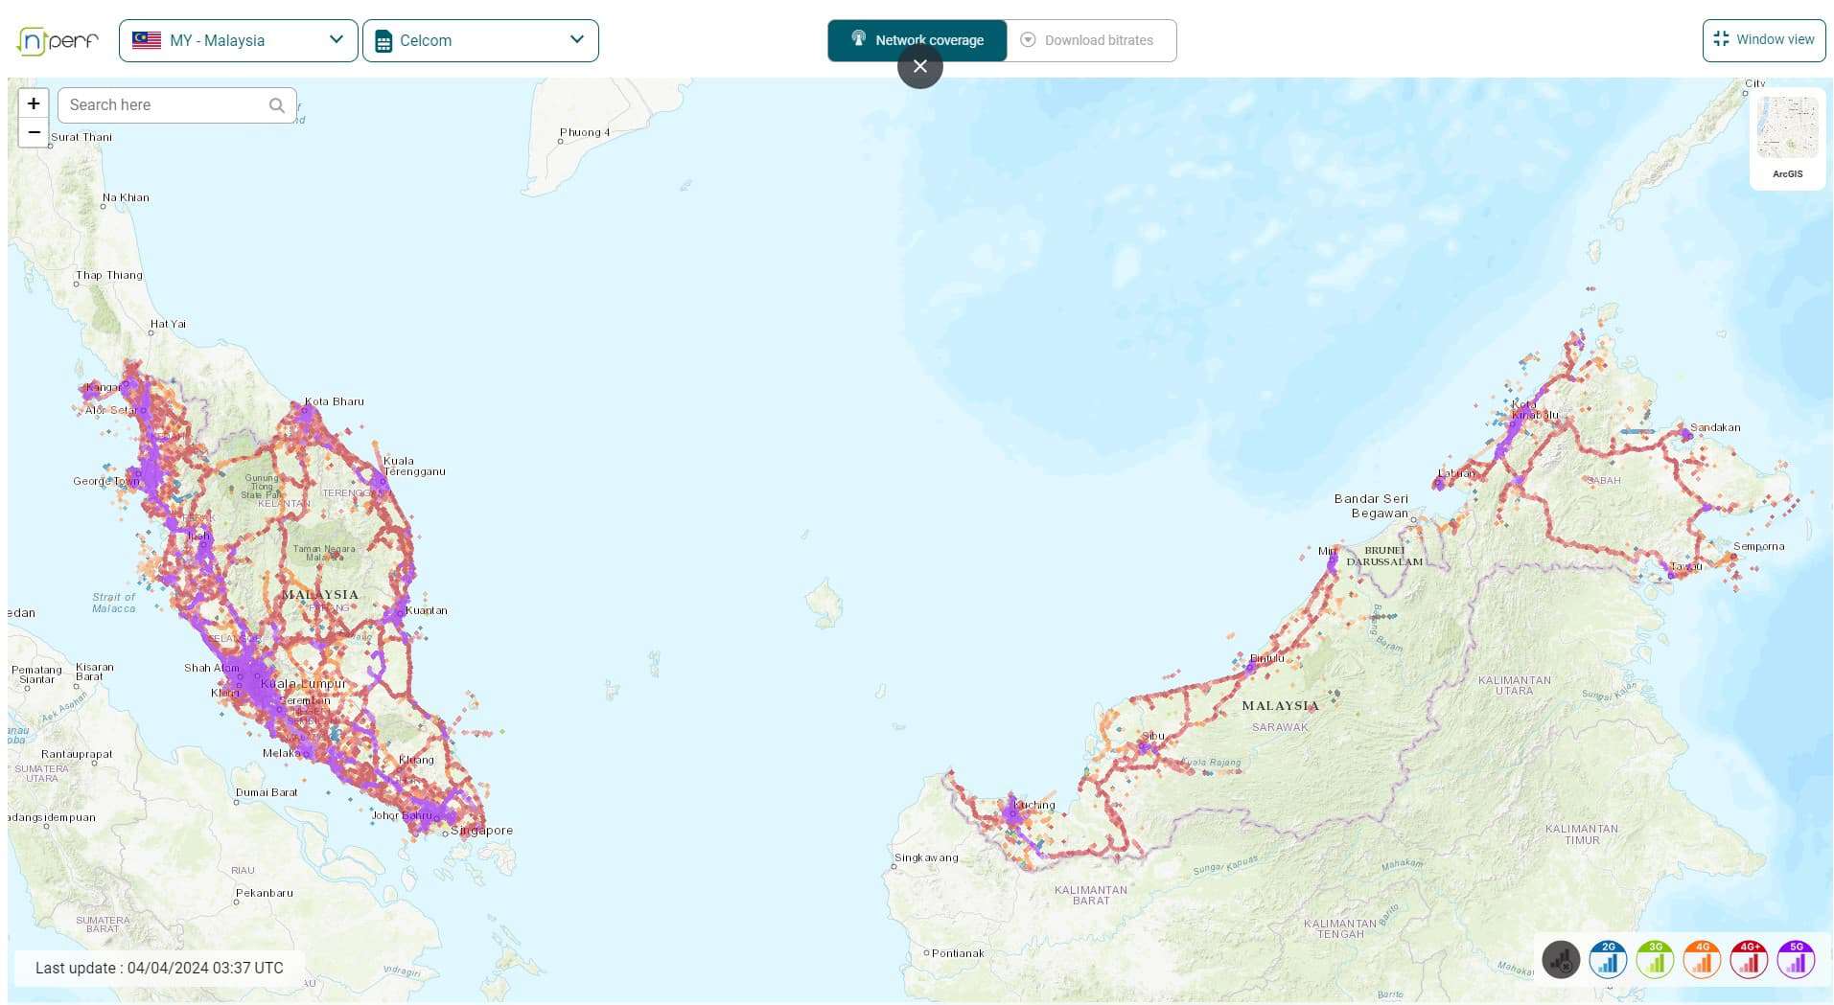
Task: Select the 2G signal legend icon
Action: (x=1608, y=959)
